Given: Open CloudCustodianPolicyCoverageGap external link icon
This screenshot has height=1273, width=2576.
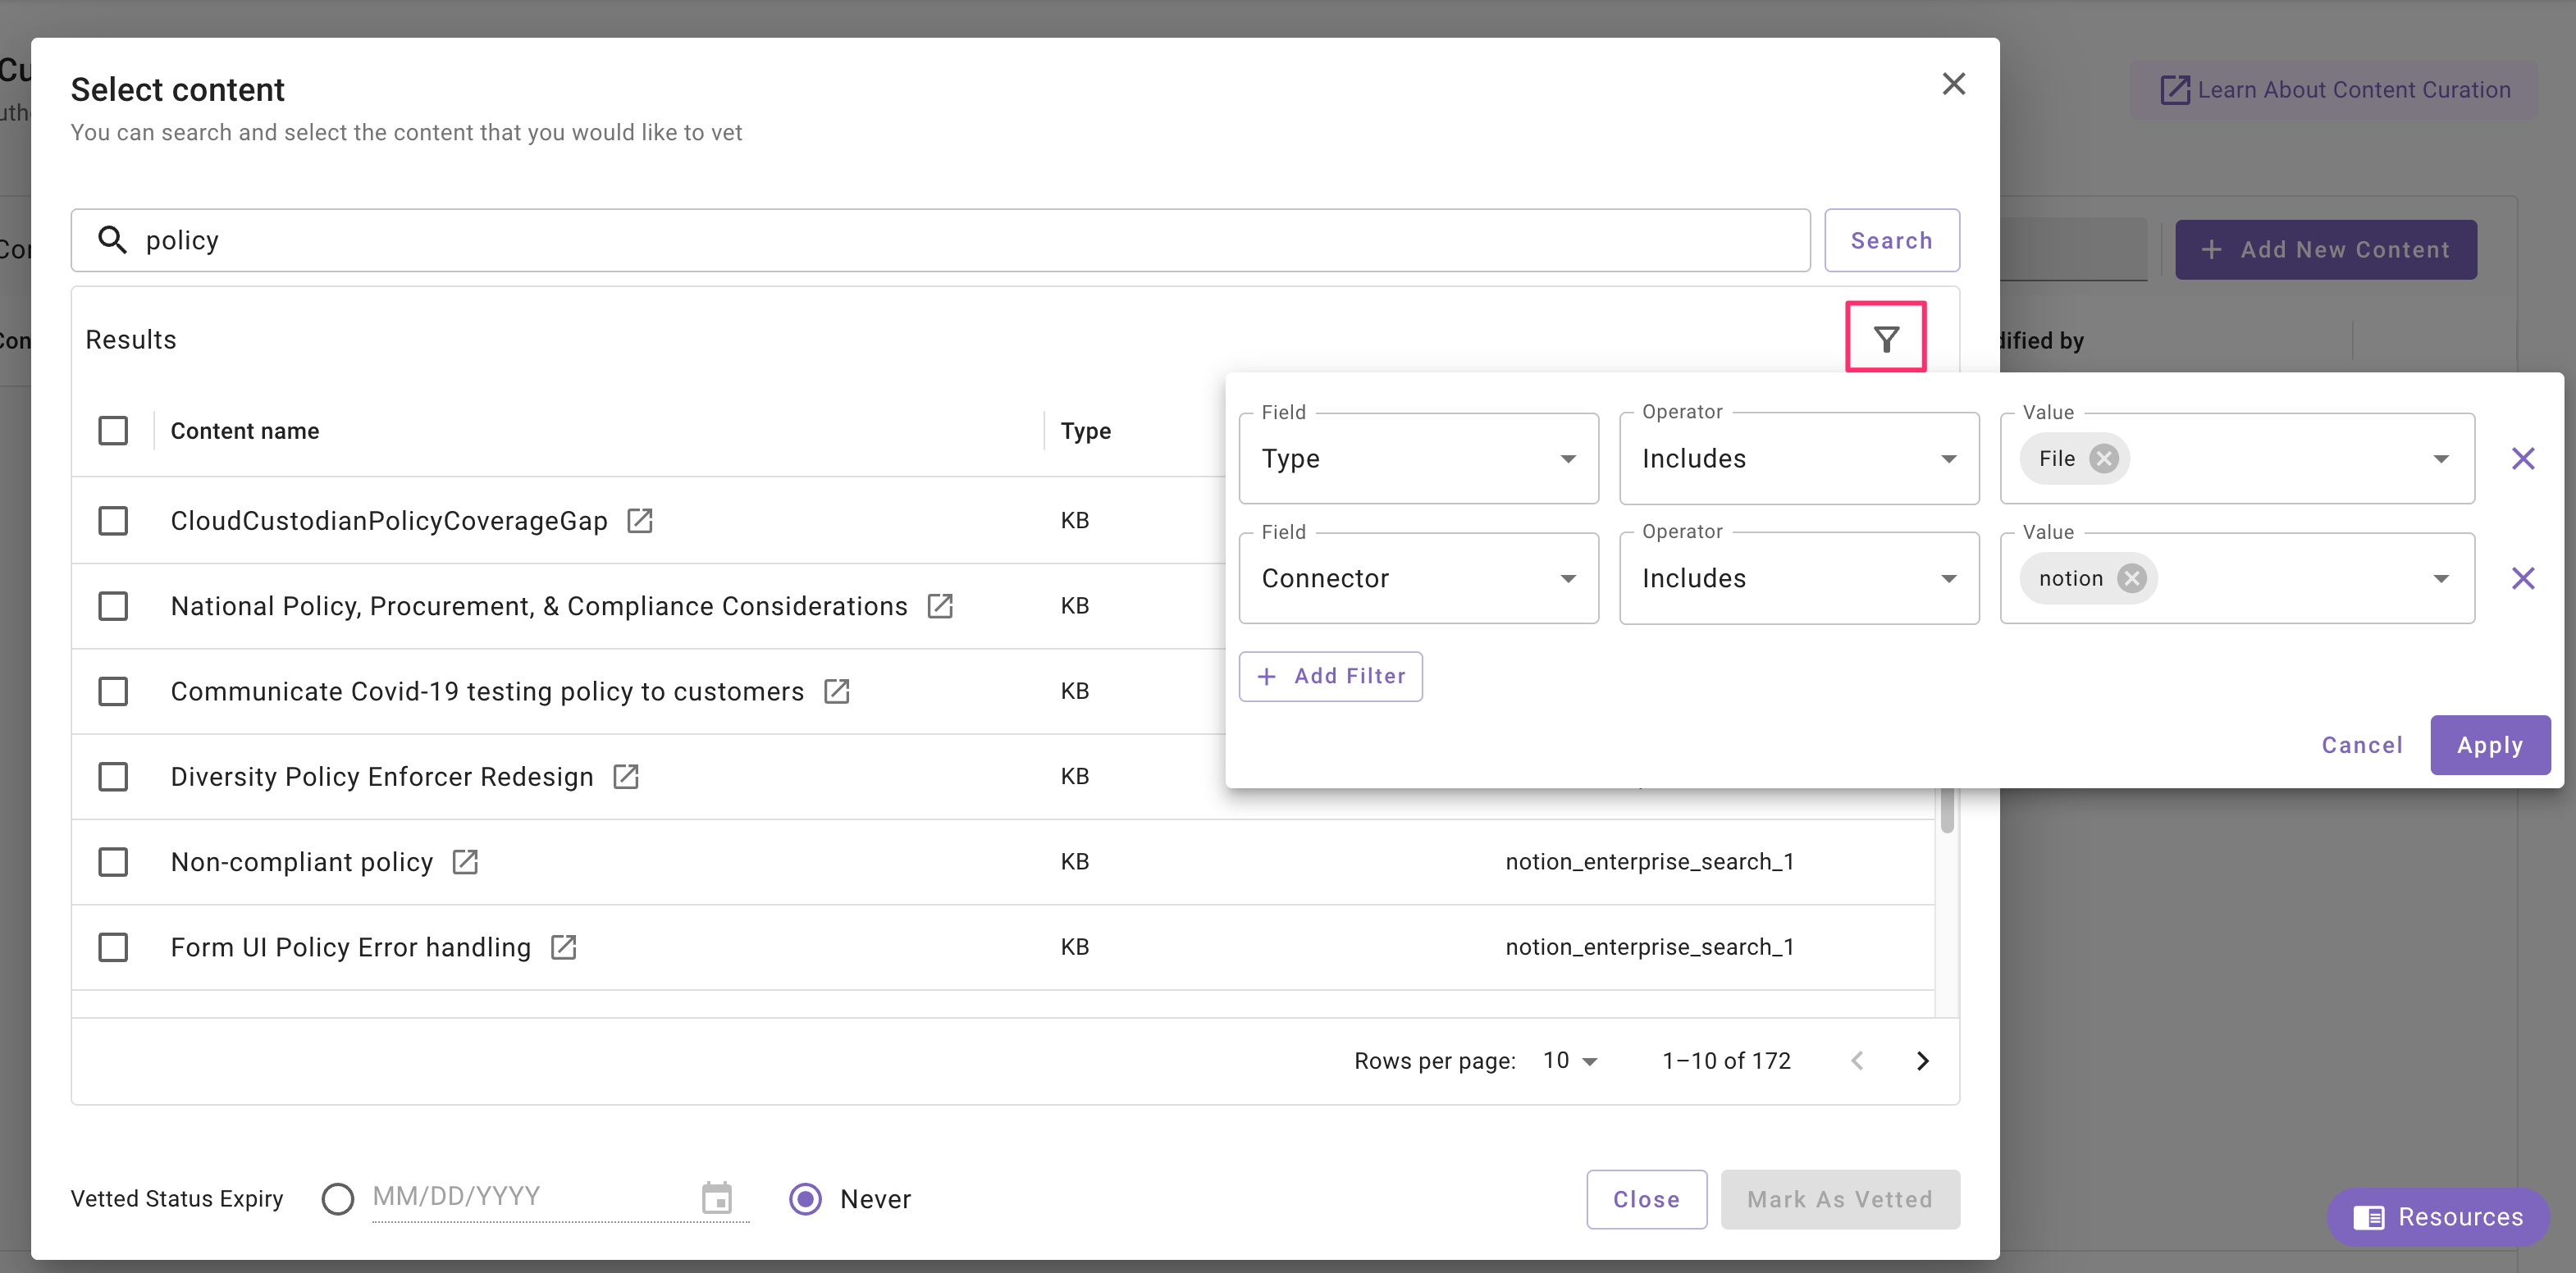Looking at the screenshot, I should click(639, 521).
